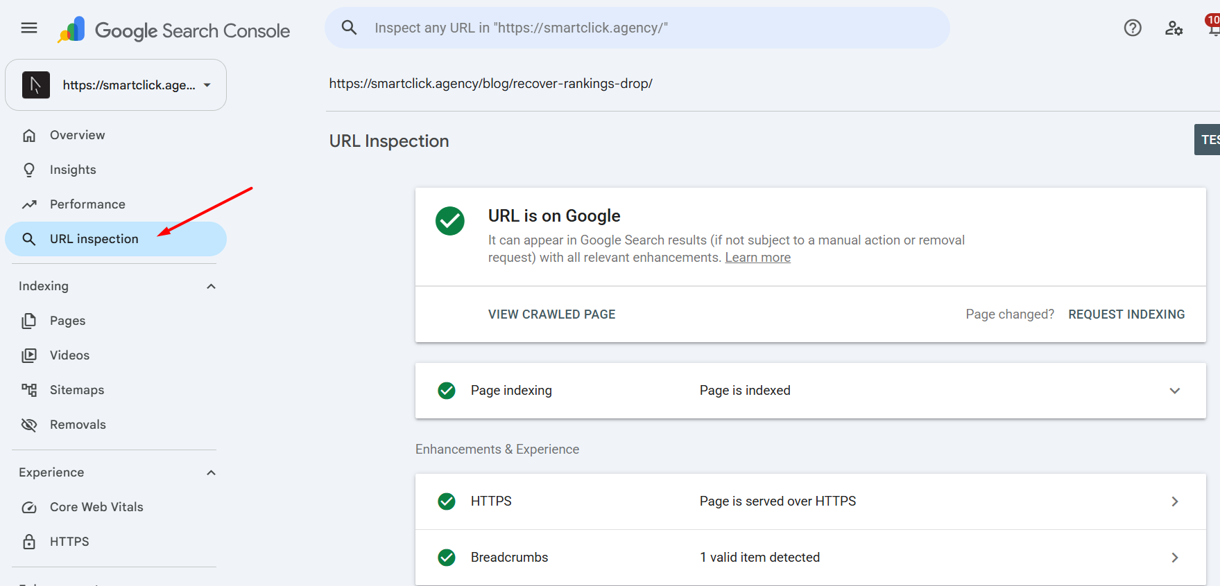The image size is (1220, 586).
Task: Open the property selector dropdown
Action: click(x=116, y=85)
